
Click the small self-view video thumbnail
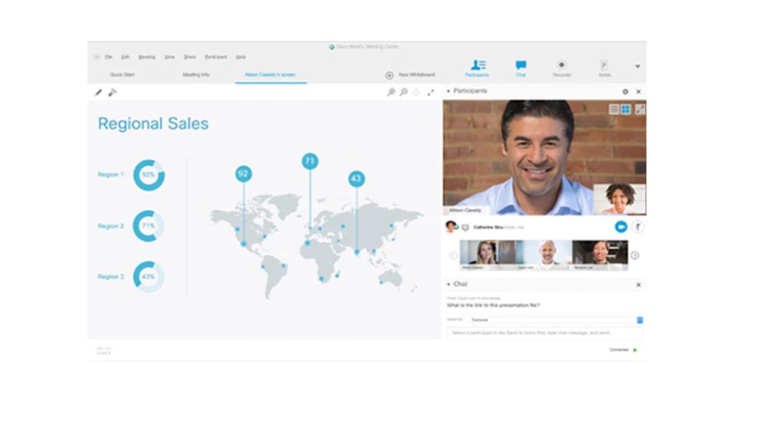coord(620,199)
